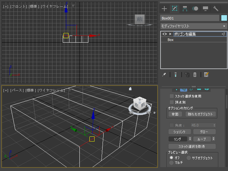Viewport: 228px width, 171px height.
Task: Switch to the Modify panel tab
Action: [x=175, y=9]
